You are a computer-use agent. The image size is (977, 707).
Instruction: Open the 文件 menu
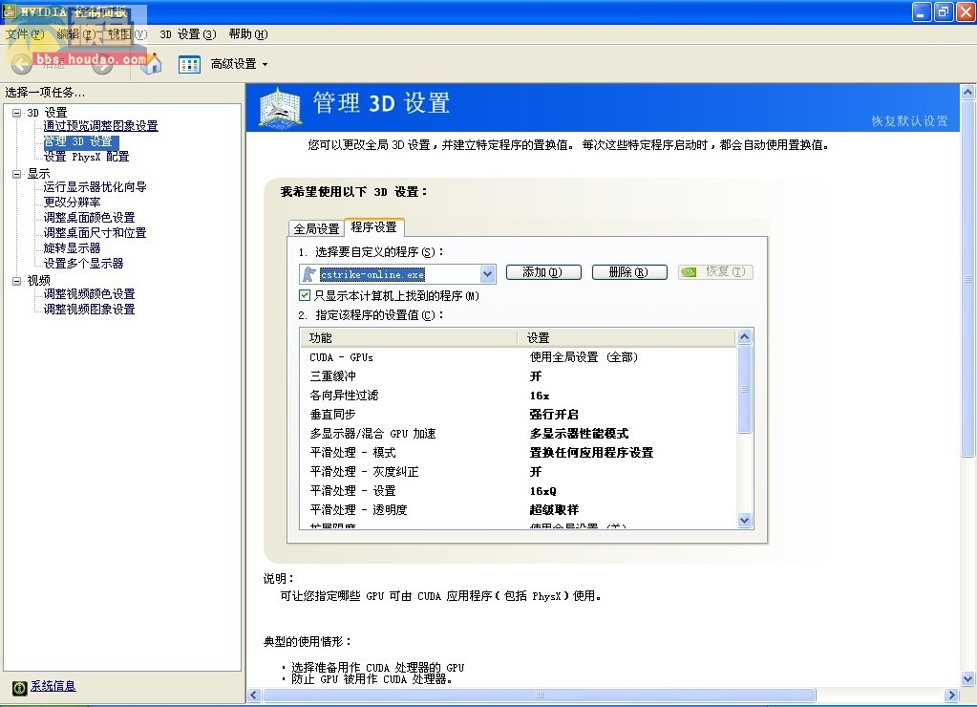click(24, 34)
